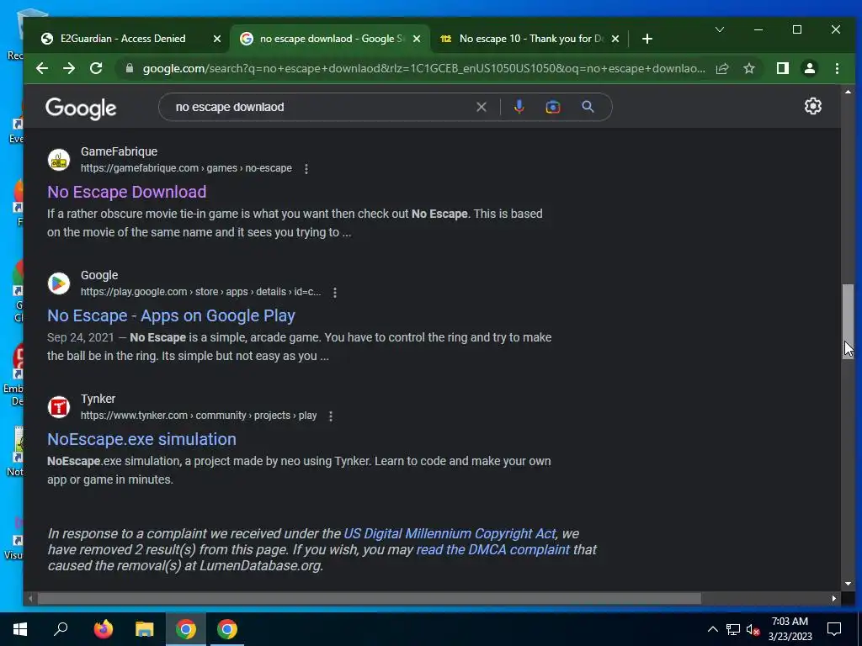The height and width of the screenshot is (646, 862).
Task: Click the gamefabrique.com URL breadcrumb
Action: pos(186,168)
